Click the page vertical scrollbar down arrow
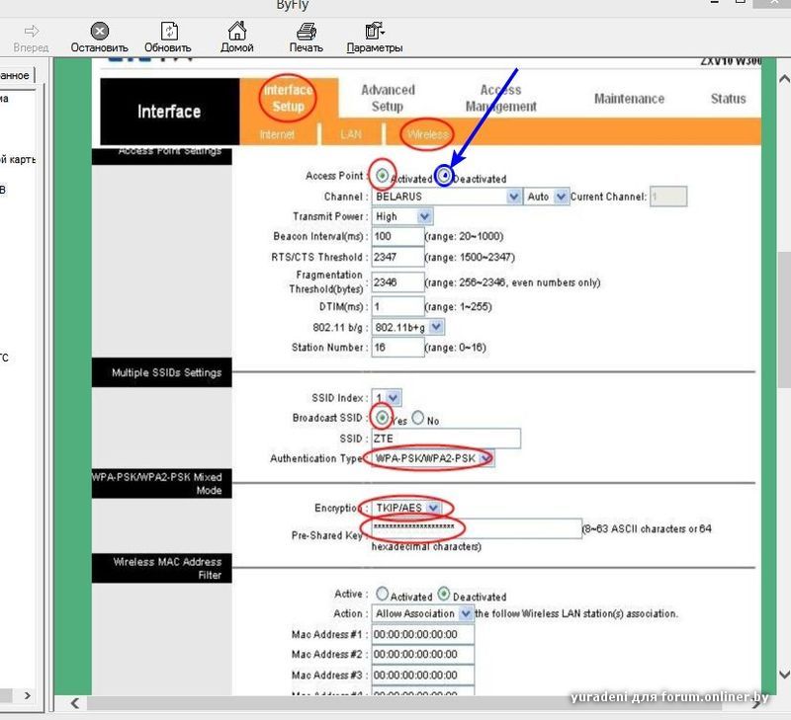The image size is (791, 720). click(784, 675)
